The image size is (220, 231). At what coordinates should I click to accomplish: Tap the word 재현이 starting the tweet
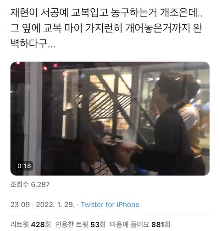pos(24,13)
